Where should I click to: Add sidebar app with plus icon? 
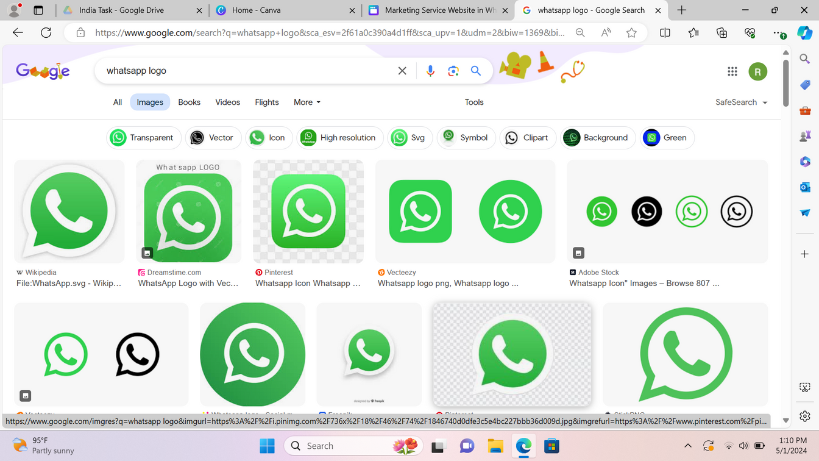coord(805,254)
